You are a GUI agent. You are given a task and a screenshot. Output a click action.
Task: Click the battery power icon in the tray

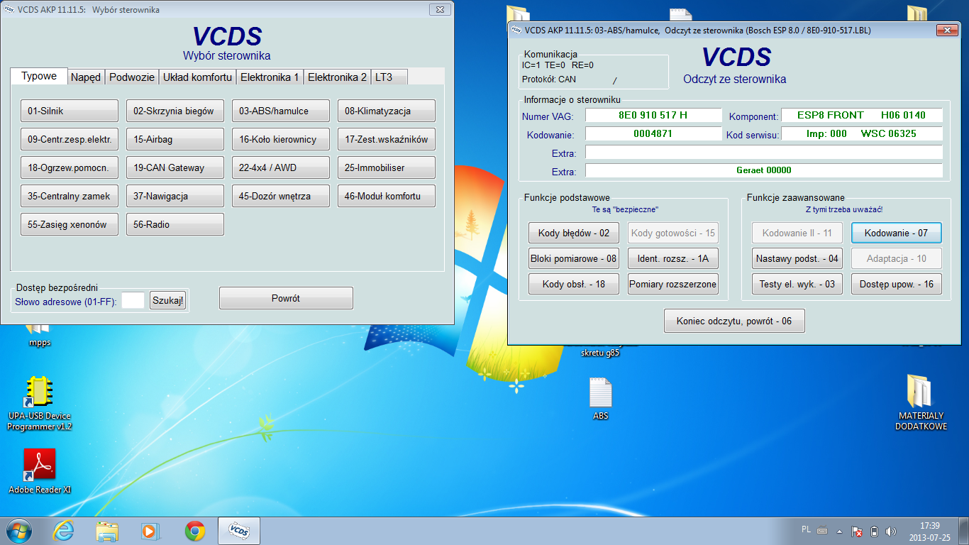pos(874,531)
